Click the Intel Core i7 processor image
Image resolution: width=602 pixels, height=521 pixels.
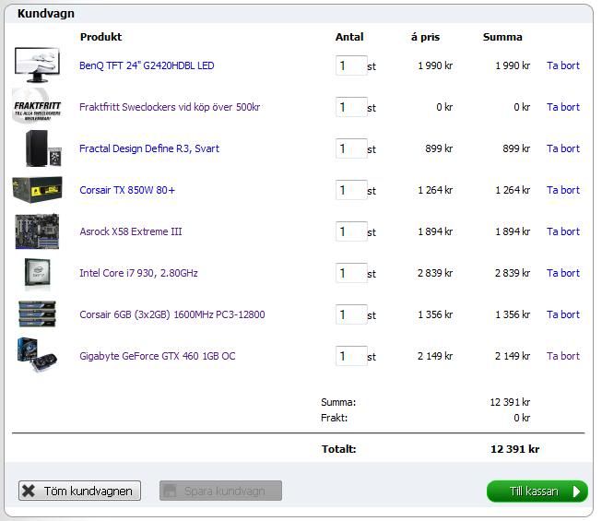[39, 273]
